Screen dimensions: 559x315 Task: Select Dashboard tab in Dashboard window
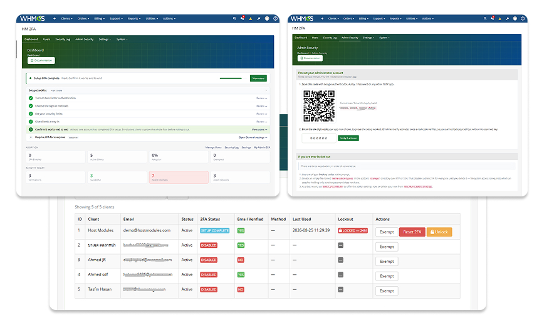click(x=31, y=40)
